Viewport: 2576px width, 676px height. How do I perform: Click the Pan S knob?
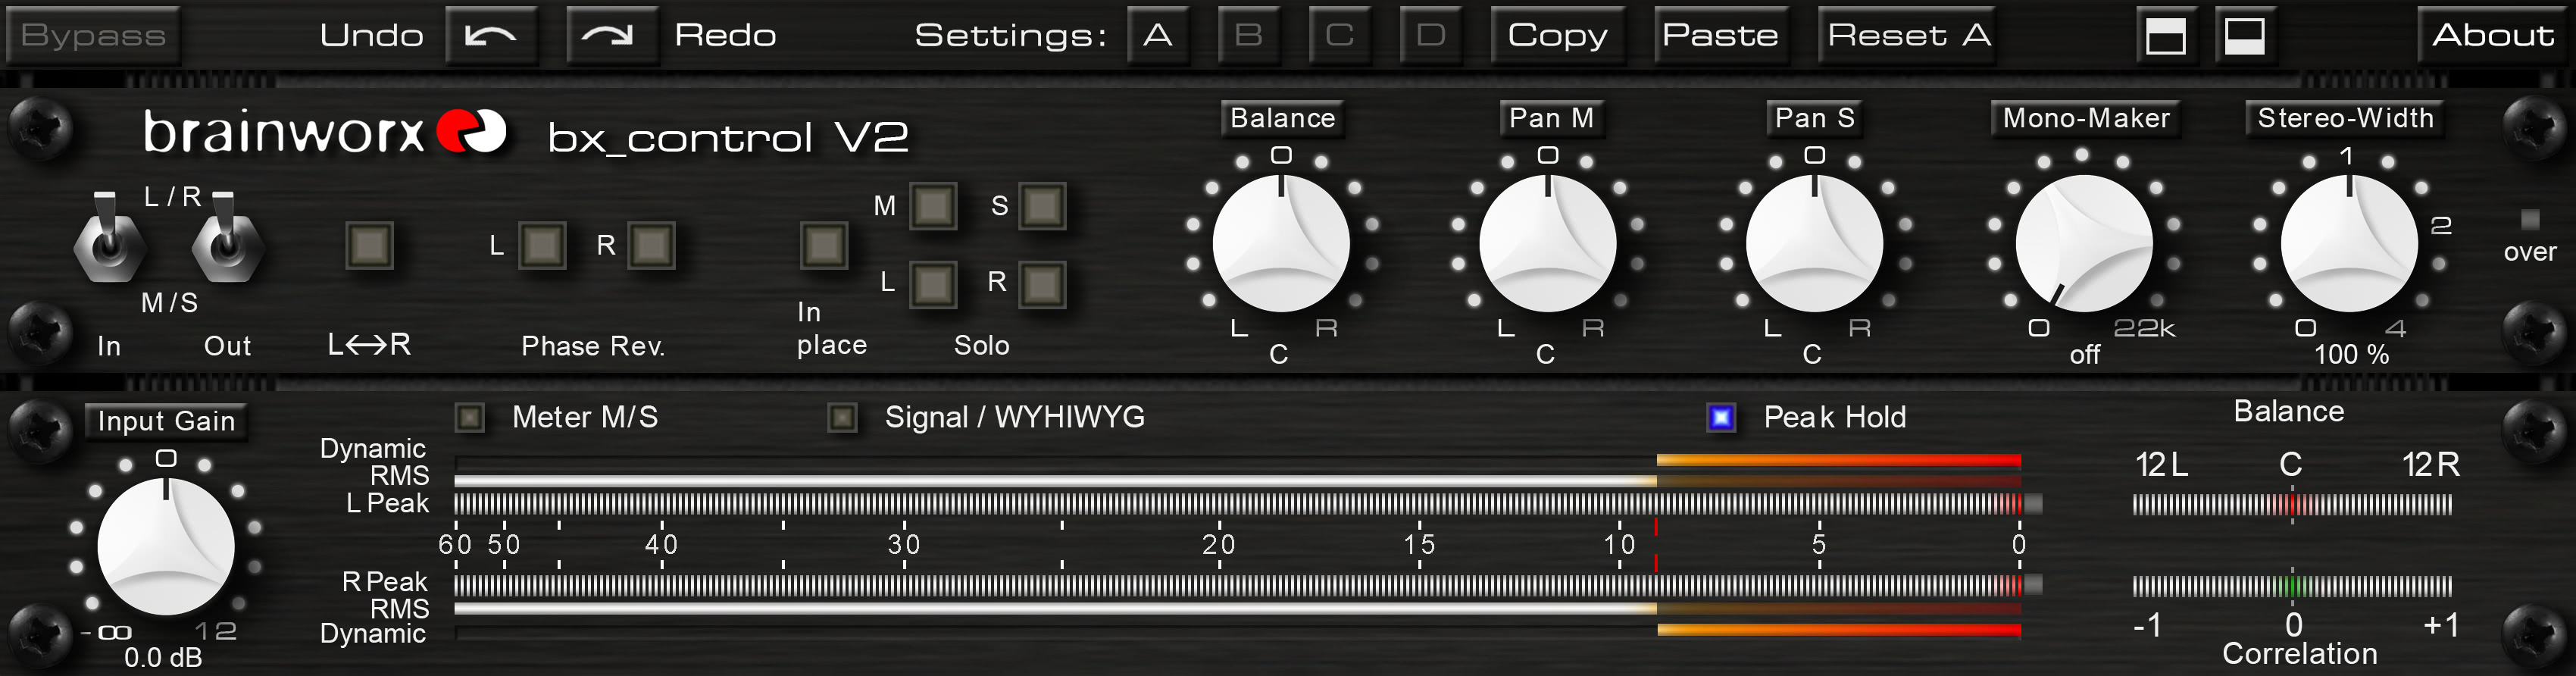point(1814,243)
